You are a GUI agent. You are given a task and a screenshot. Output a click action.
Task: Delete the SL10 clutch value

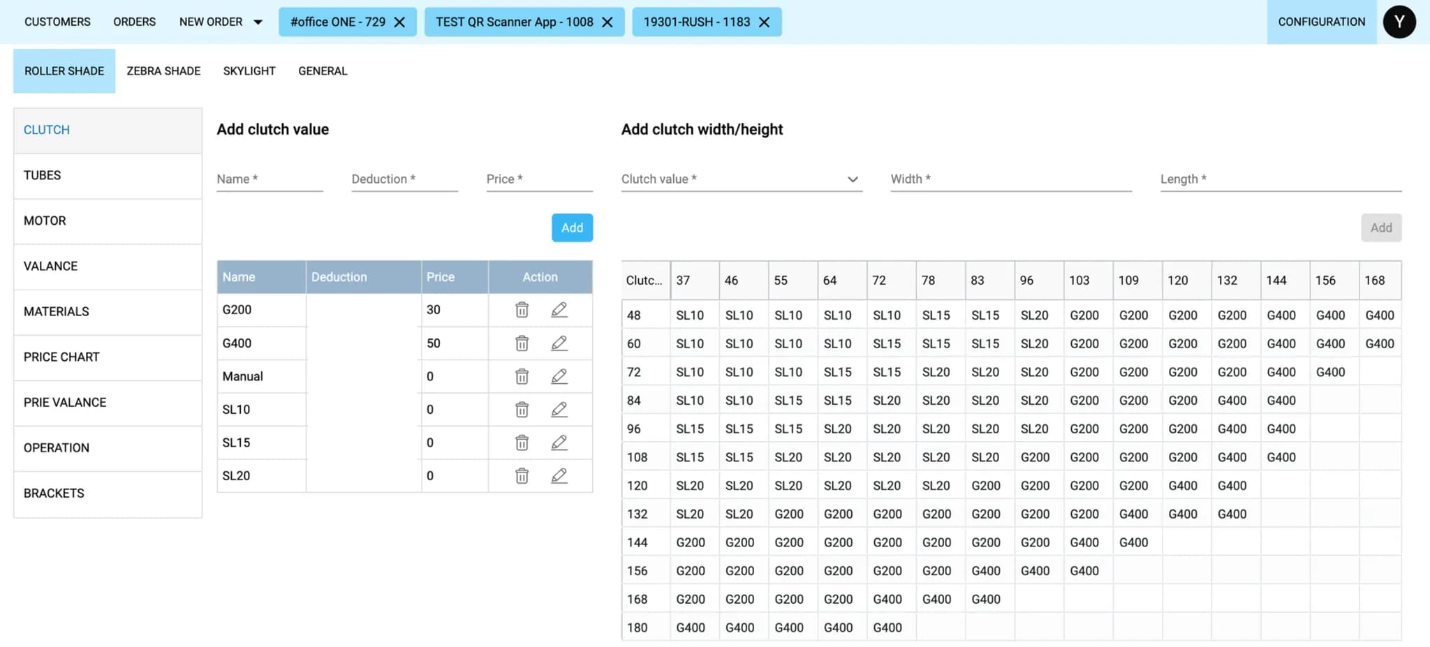(522, 410)
